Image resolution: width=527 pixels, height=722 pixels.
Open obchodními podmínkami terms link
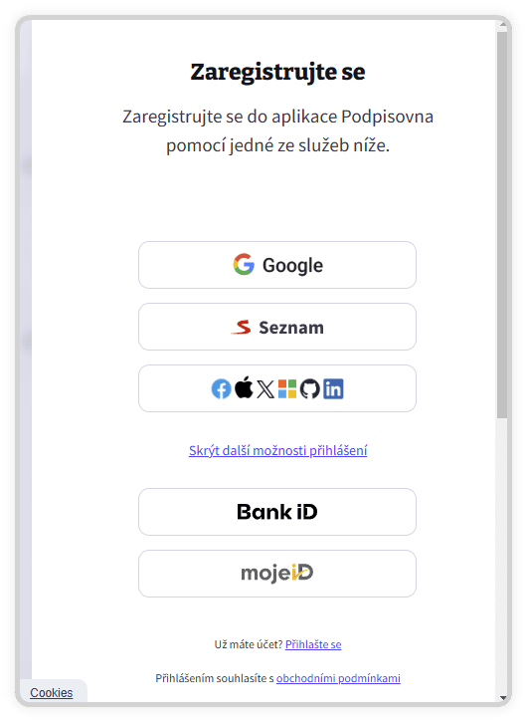pos(338,678)
